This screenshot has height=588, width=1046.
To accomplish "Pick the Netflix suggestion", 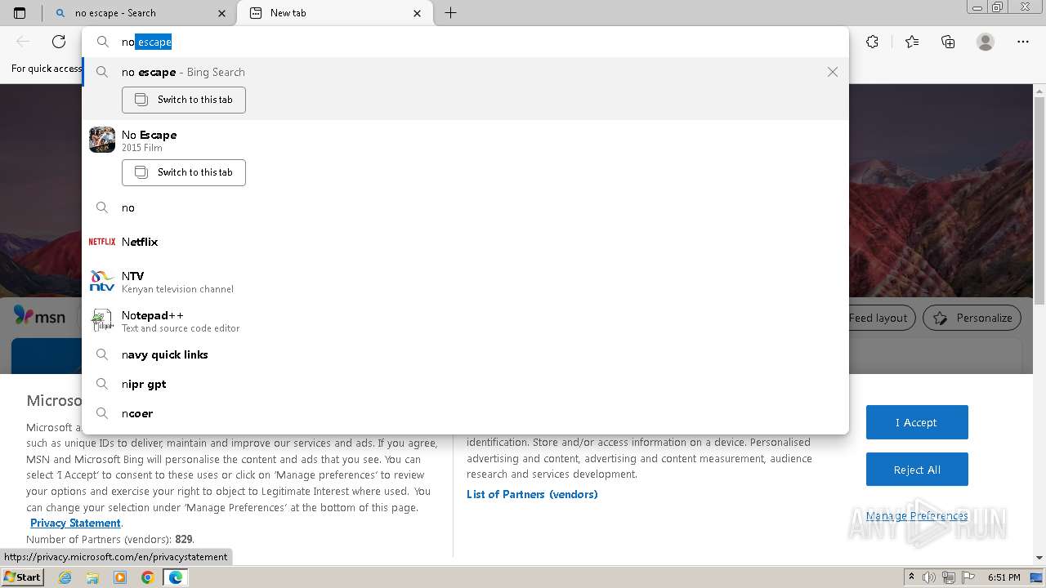I will point(465,242).
